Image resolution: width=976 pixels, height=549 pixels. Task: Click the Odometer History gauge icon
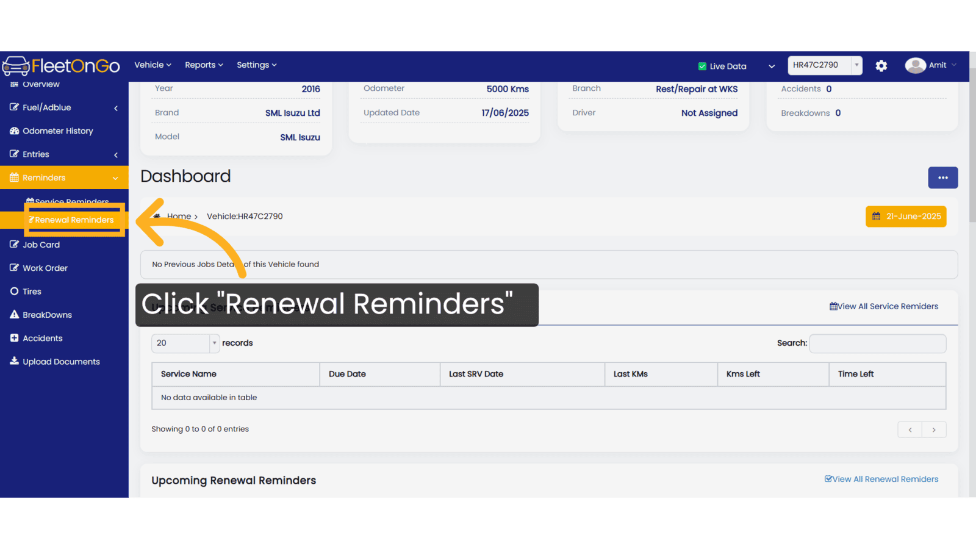14,131
